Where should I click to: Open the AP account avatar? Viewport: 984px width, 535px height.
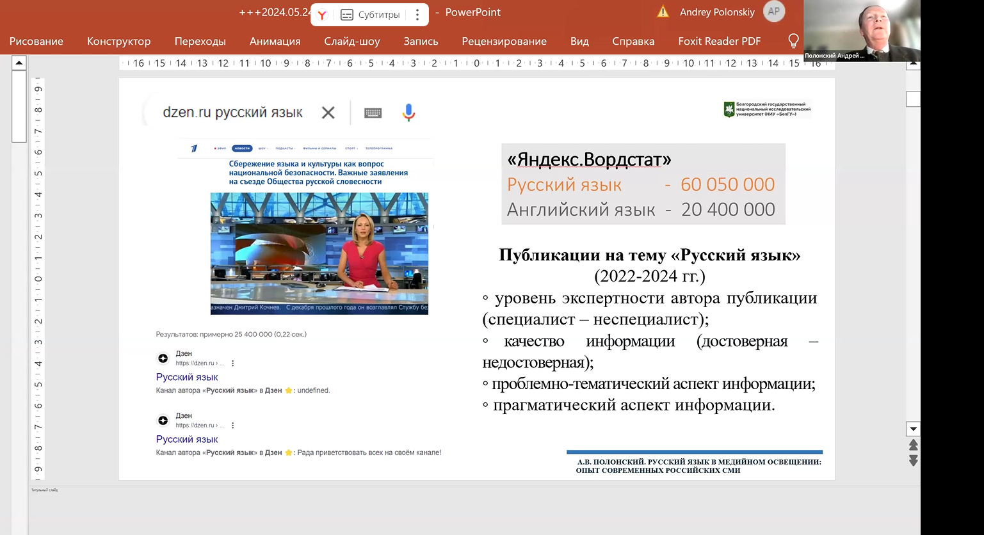(x=774, y=12)
